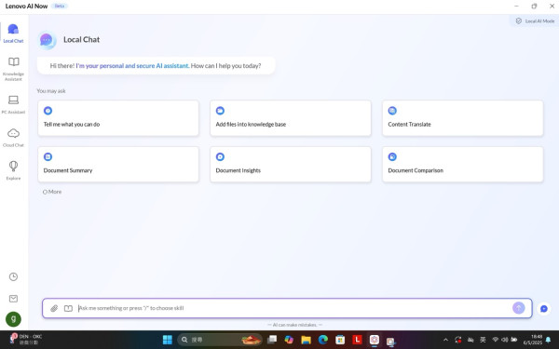Open the Knowledge Assistant section

tap(13, 69)
